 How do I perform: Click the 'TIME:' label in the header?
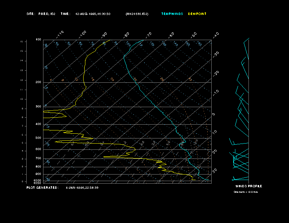coord(65,14)
